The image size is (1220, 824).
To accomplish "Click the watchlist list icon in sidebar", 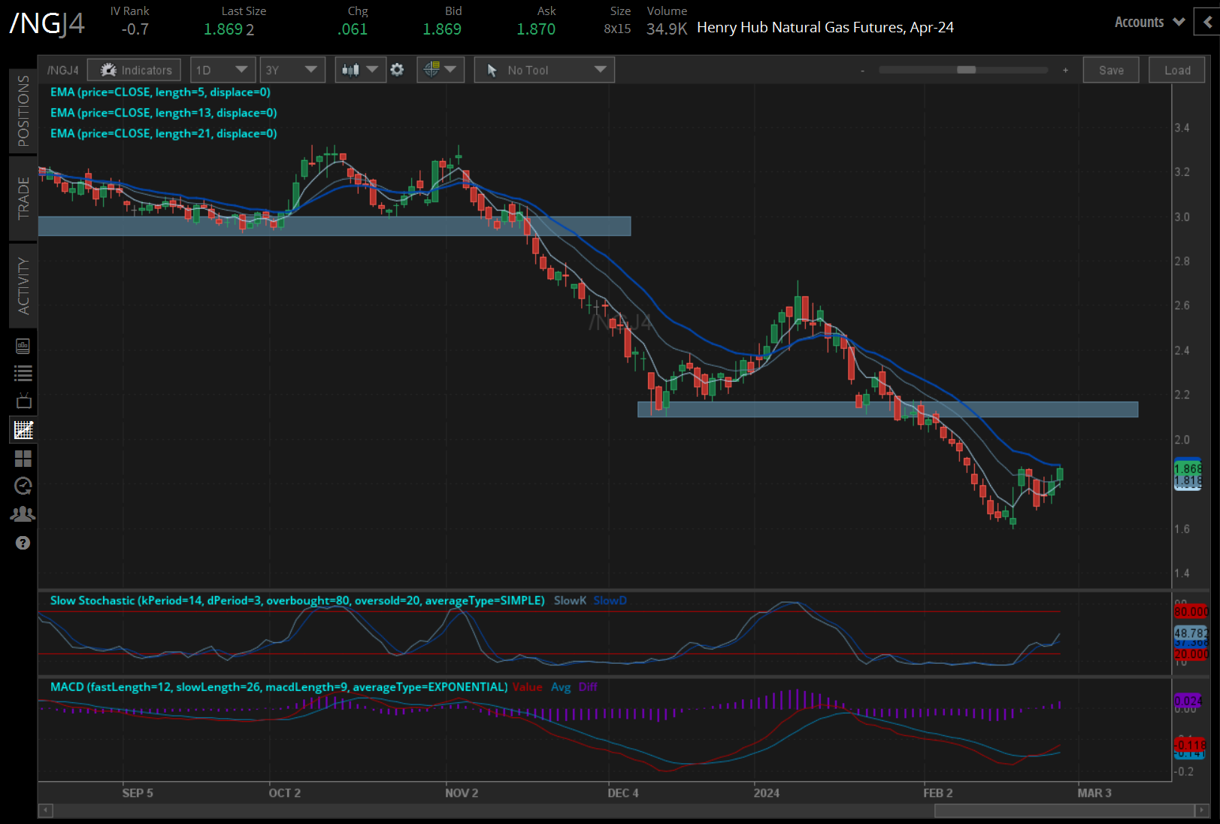I will [x=23, y=374].
